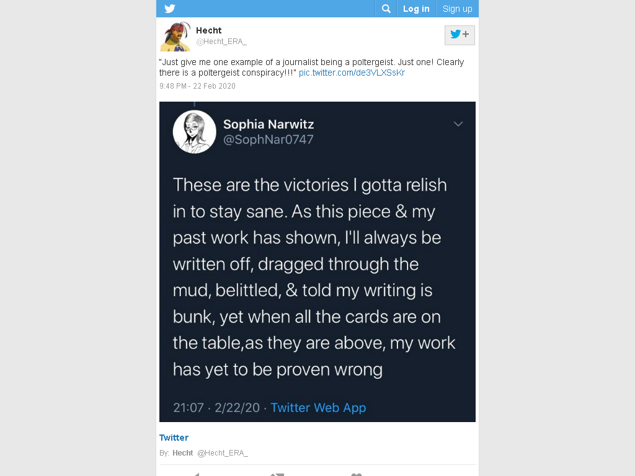Click Sophia Narwitz's round avatar in the image
Image resolution: width=635 pixels, height=476 pixels.
click(194, 131)
